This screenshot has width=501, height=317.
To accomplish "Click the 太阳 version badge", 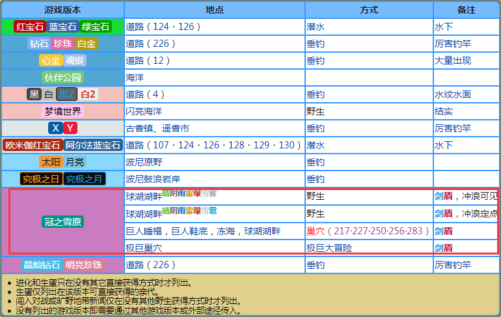I will tap(51, 162).
